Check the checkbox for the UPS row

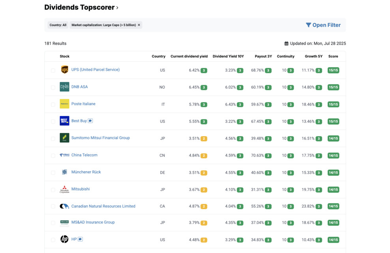point(53,70)
